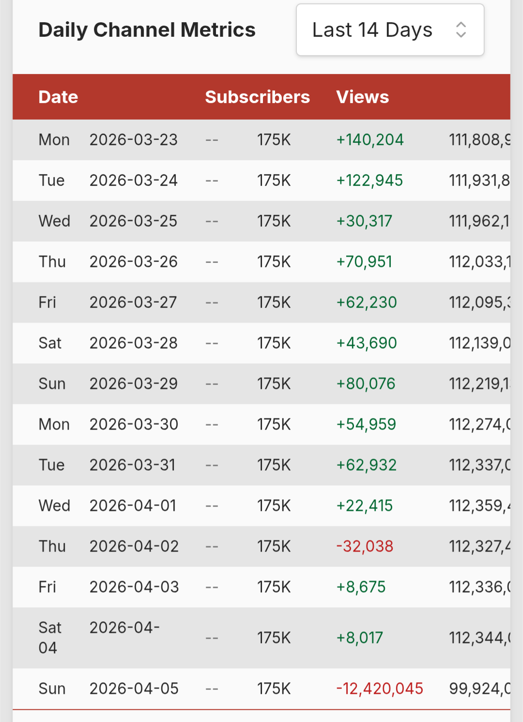
Task: Click the Views column header
Action: pos(362,97)
